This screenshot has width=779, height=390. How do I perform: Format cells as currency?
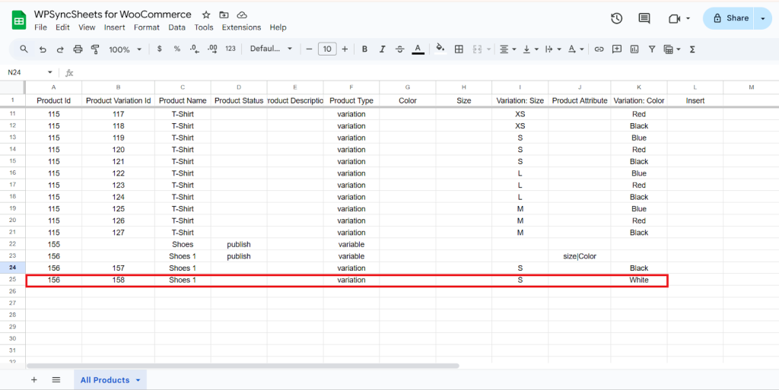pos(159,49)
